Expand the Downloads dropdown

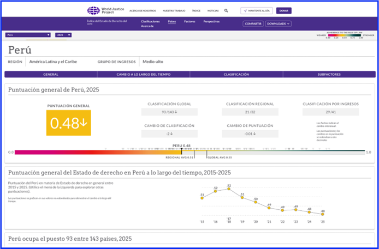click(x=279, y=23)
